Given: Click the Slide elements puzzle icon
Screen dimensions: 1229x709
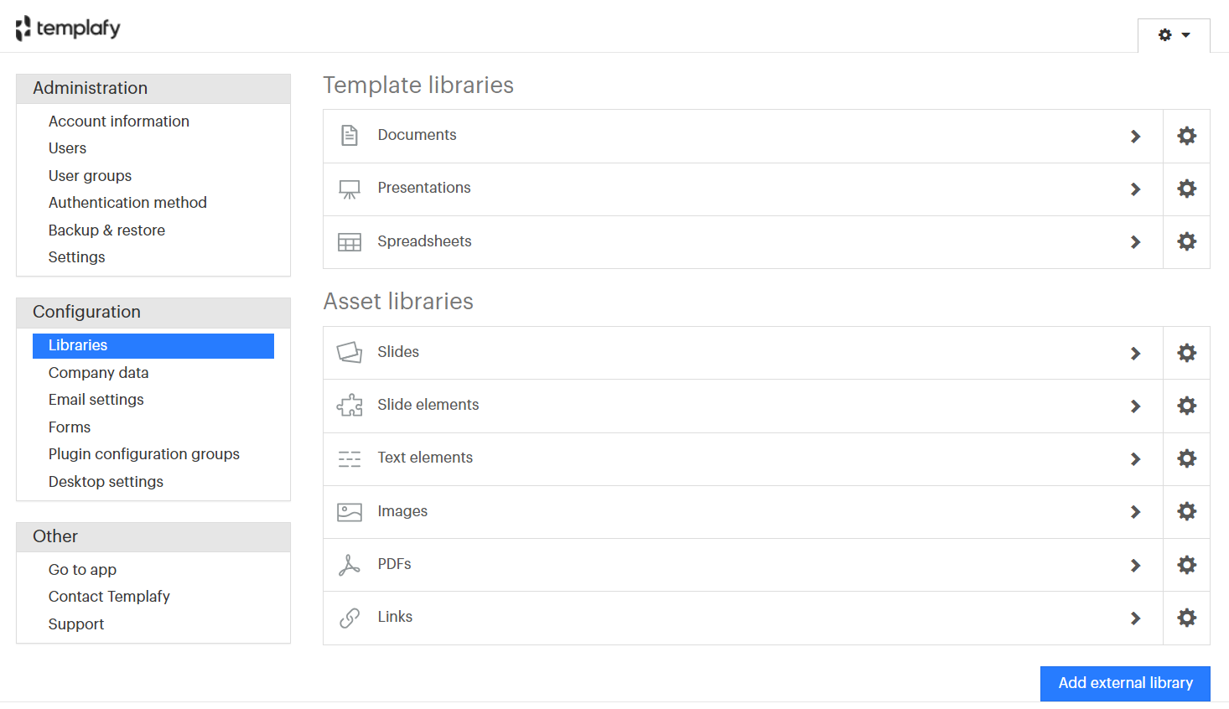Looking at the screenshot, I should tap(350, 406).
